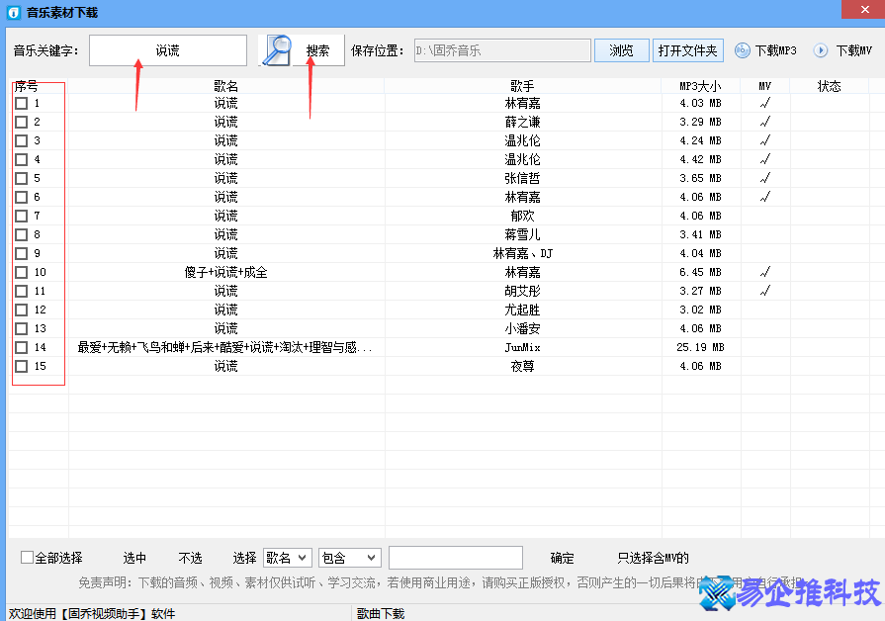Viewport: 885px width, 621px height.
Task: Confirm selection with 确定 button
Action: pyautogui.click(x=561, y=557)
